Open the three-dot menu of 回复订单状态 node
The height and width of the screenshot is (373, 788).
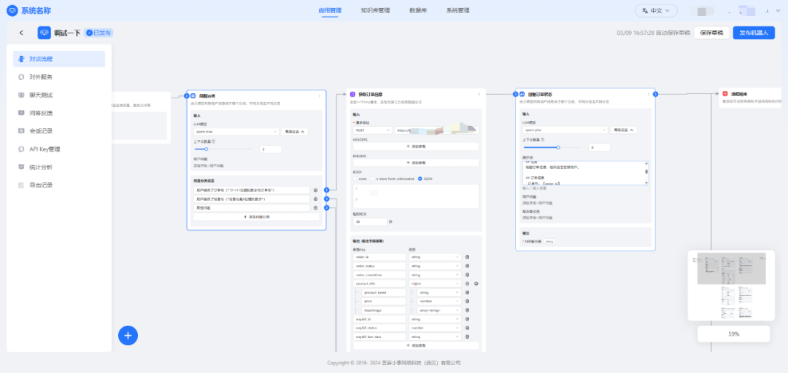[649, 94]
